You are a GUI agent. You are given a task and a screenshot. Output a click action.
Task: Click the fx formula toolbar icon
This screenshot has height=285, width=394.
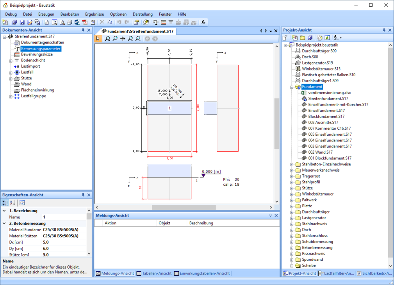(x=203, y=22)
